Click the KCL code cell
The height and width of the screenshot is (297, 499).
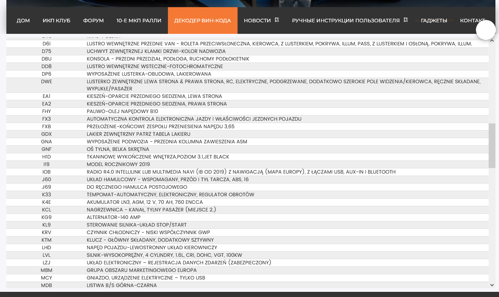(x=47, y=210)
